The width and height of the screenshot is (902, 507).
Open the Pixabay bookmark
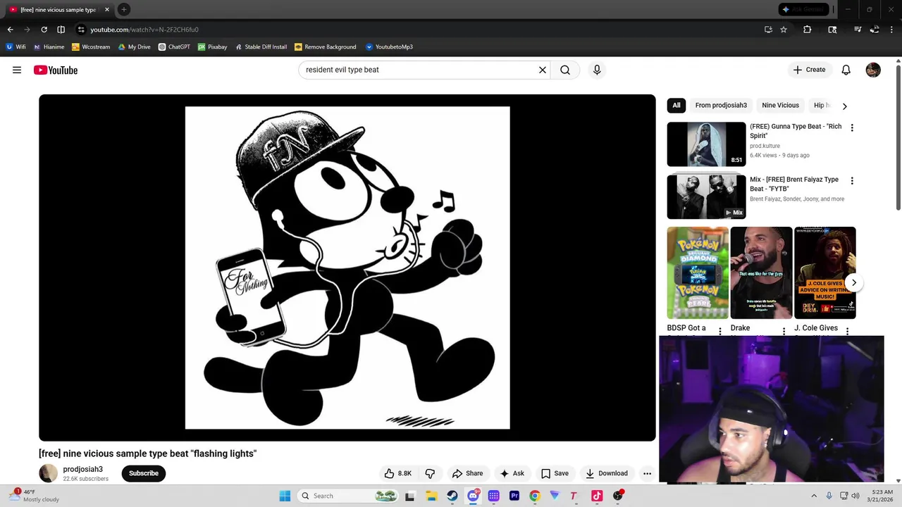click(x=212, y=46)
